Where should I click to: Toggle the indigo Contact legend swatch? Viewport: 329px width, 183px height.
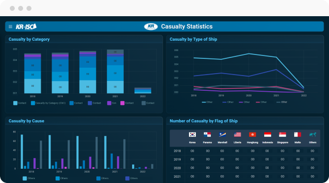90,103
